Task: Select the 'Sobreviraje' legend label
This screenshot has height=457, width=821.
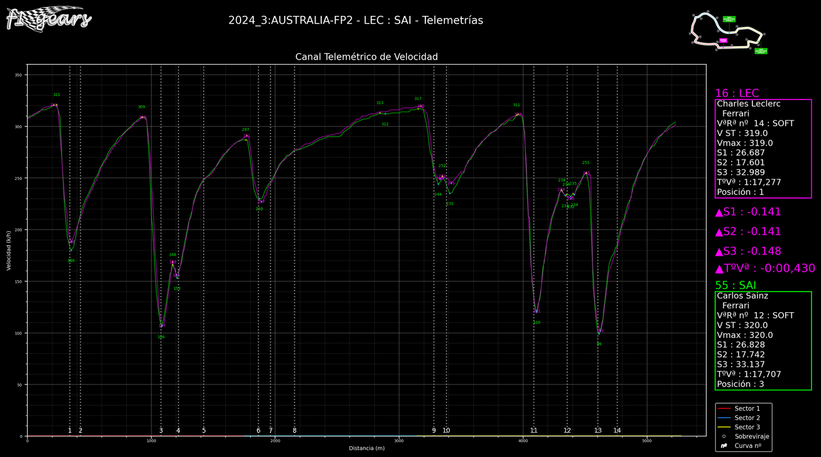Action: pos(752,436)
